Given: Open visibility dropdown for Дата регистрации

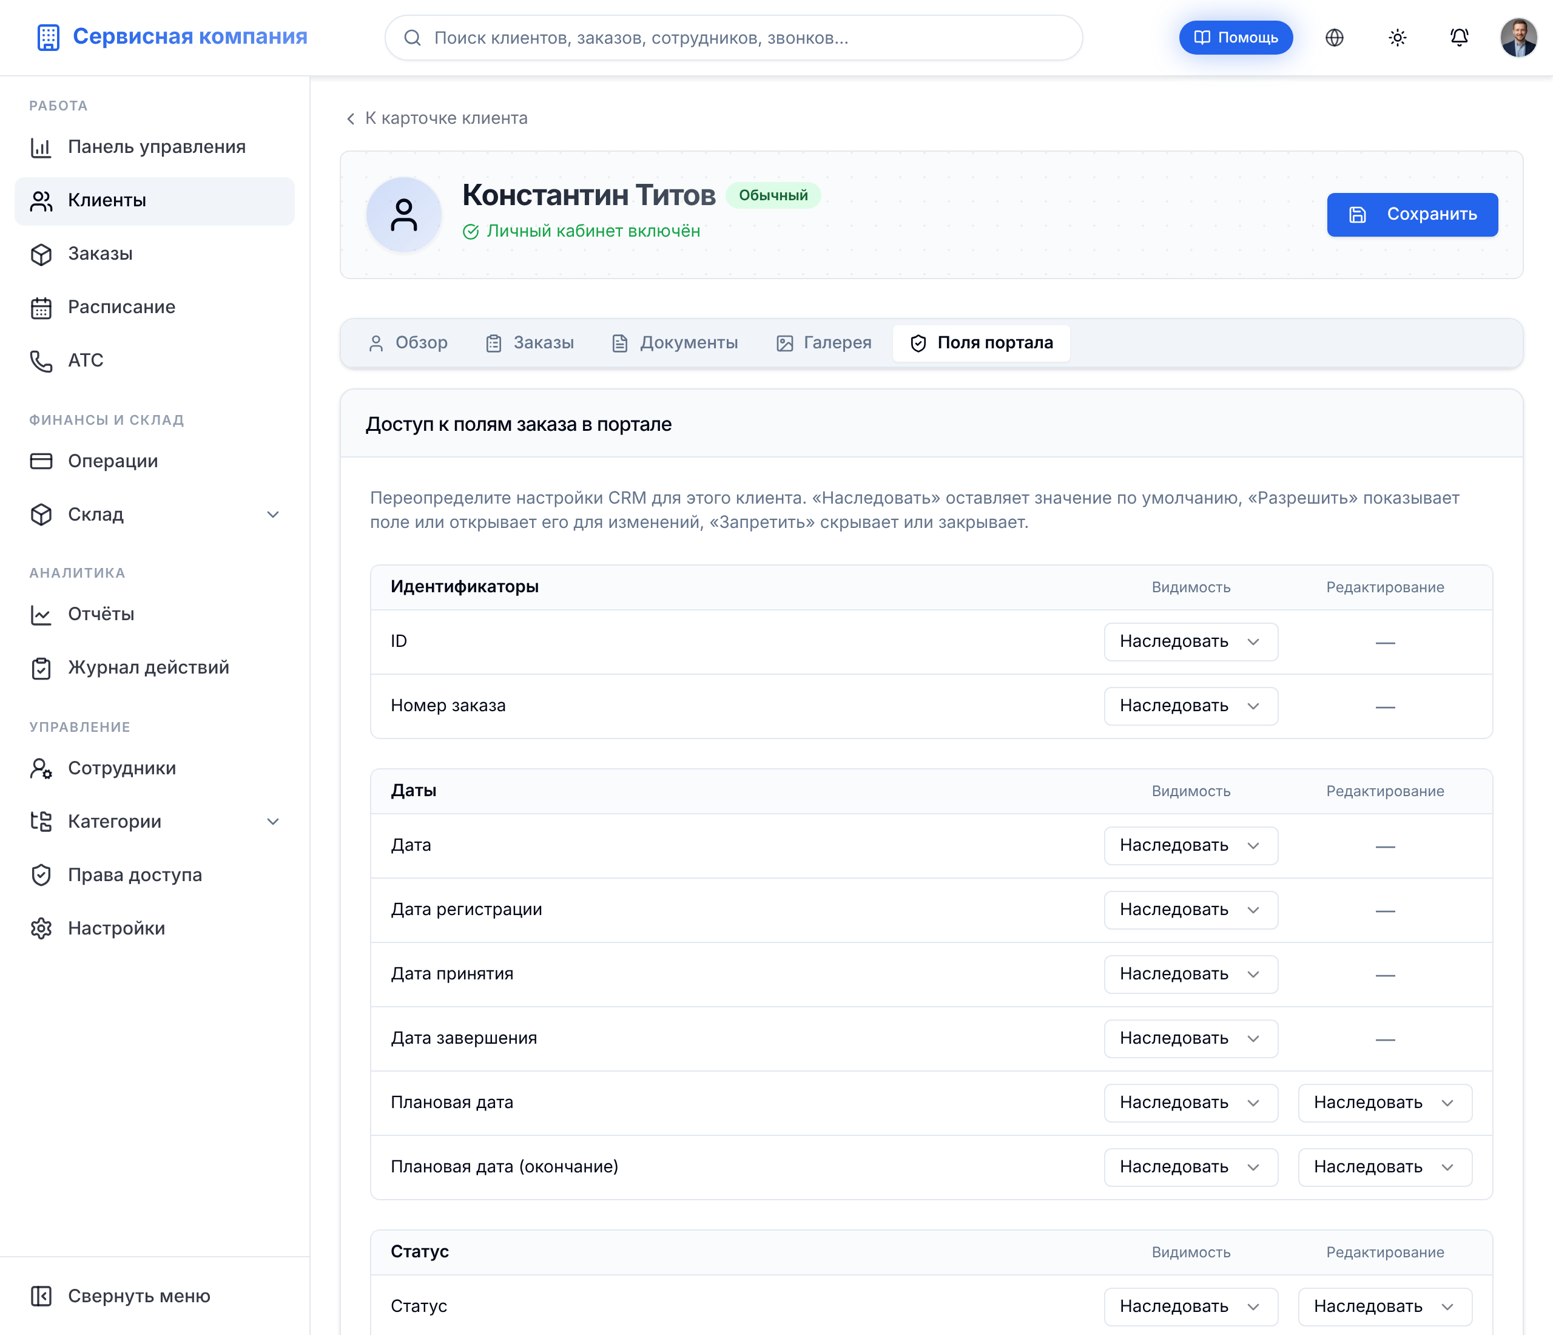Looking at the screenshot, I should point(1190,910).
